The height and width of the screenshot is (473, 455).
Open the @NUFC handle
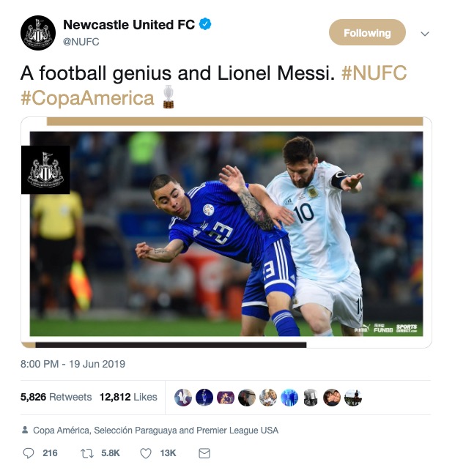81,42
